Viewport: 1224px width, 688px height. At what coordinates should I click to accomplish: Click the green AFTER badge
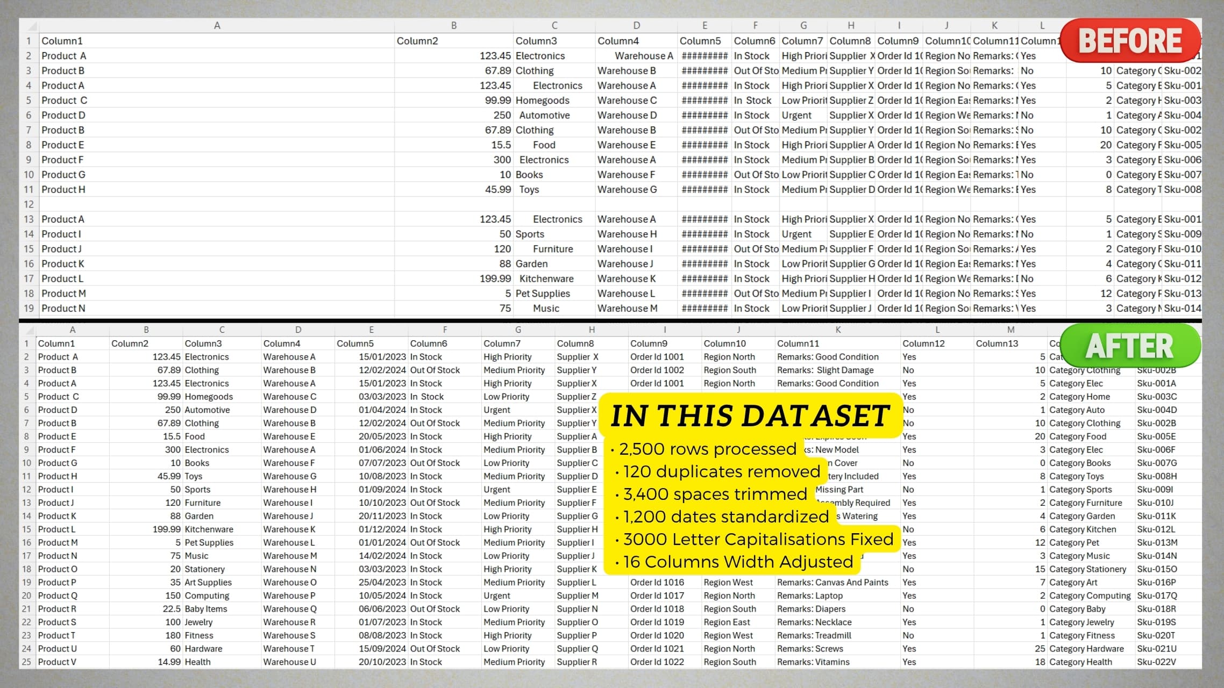click(x=1130, y=346)
